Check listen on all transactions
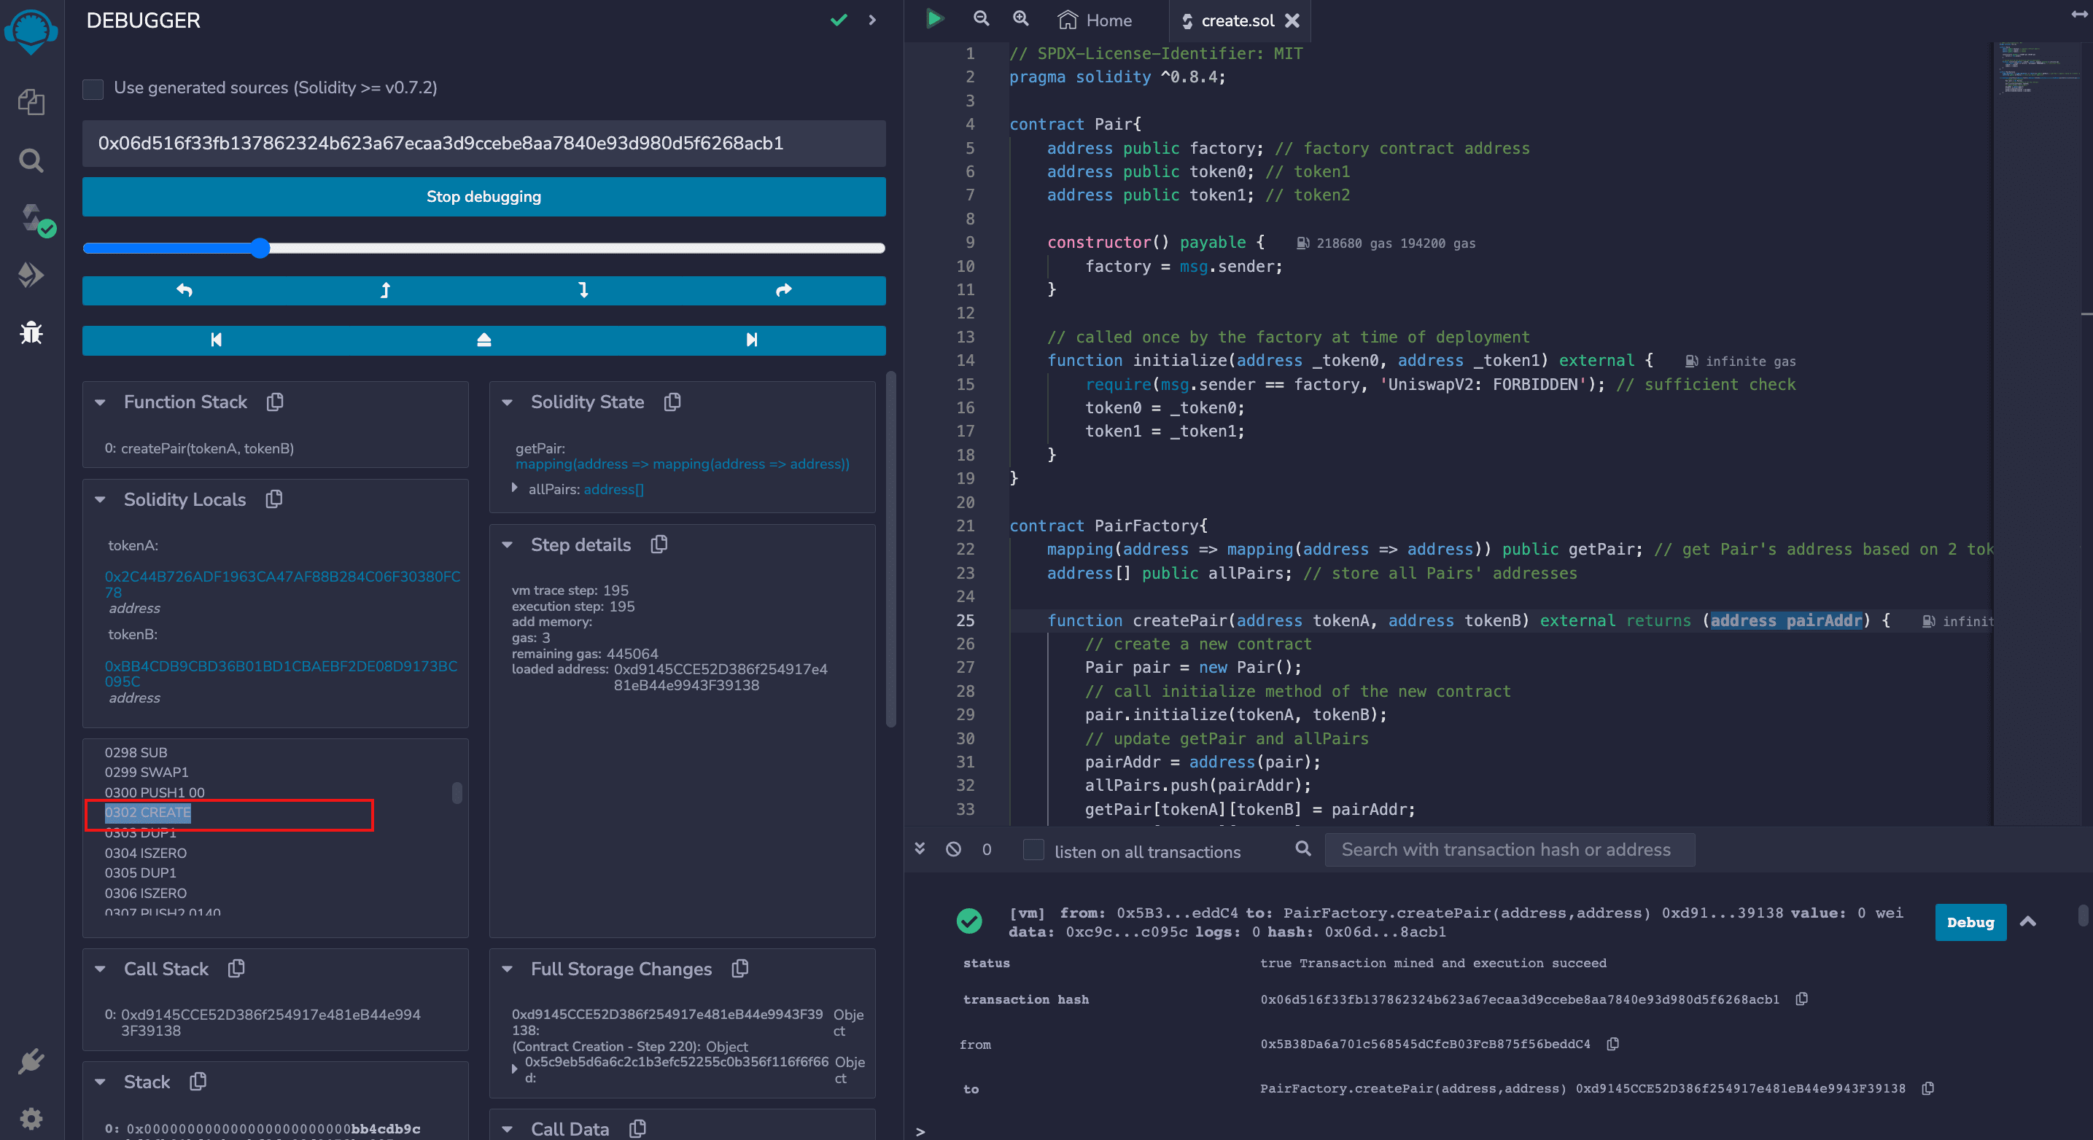The width and height of the screenshot is (2093, 1140). [x=1033, y=850]
